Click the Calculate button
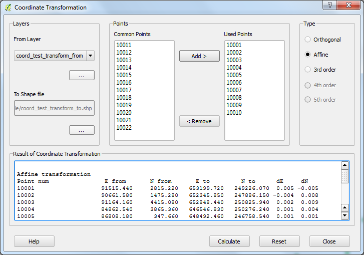Viewport: 364px width, 255px height. pos(229,241)
